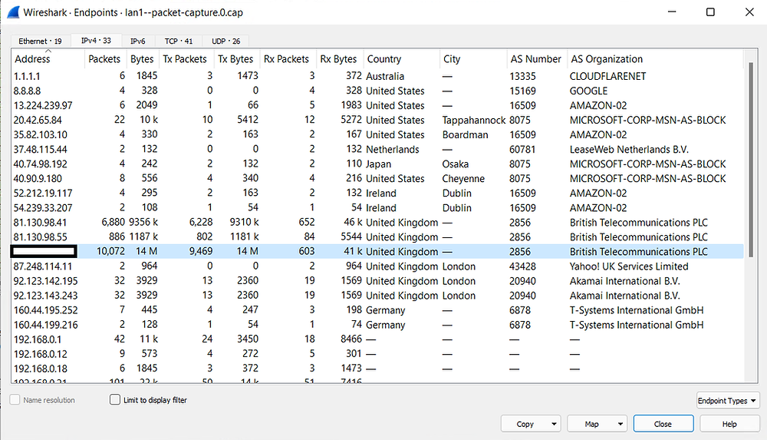Select the 54.239.33.207 row
Screen dimensions: 767x440
pos(377,208)
